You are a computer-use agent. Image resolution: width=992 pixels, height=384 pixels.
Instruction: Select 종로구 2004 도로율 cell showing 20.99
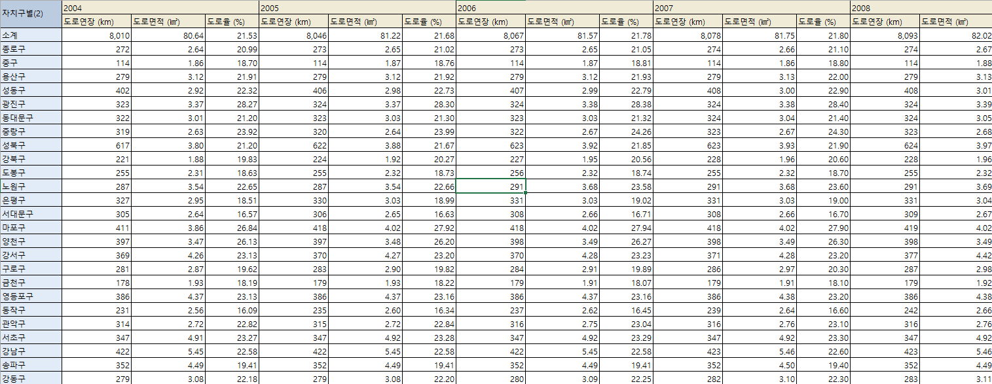(232, 49)
